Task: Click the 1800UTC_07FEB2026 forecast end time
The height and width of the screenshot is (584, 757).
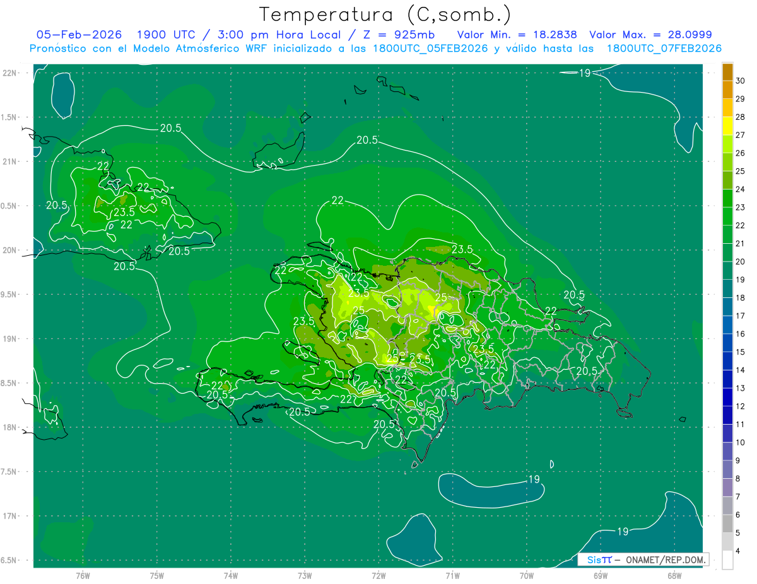Action: [x=664, y=49]
